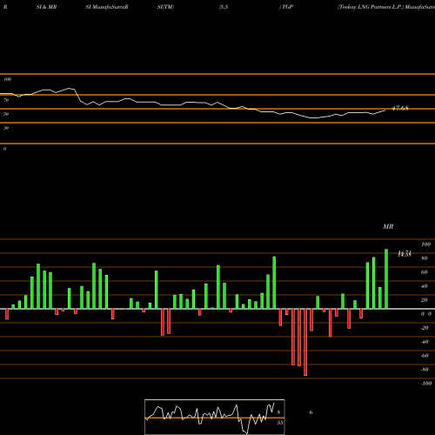The width and height of the screenshot is (435, 435).
Task: Click the RSI axis label 0 on left
Action: [4, 149]
